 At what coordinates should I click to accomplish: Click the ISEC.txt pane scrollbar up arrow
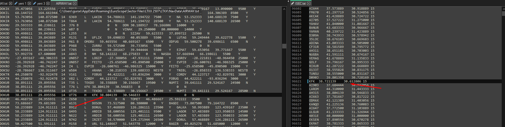coord(503,9)
